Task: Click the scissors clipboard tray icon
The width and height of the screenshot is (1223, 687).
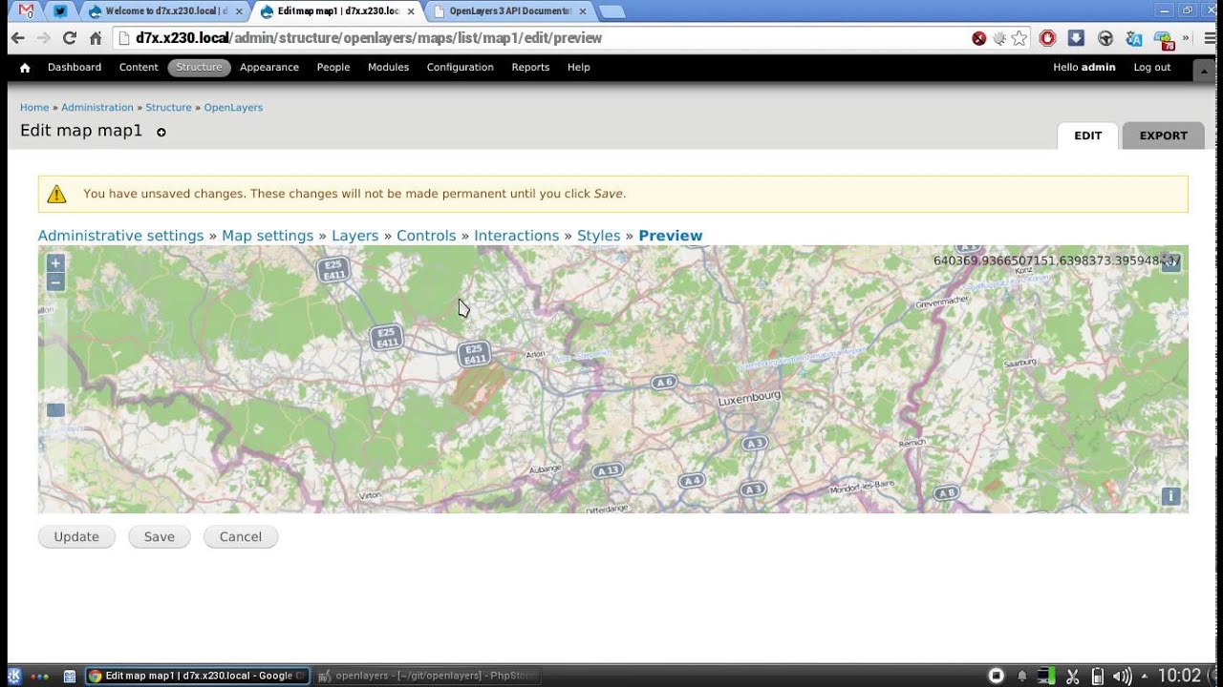Action: pyautogui.click(x=1072, y=677)
